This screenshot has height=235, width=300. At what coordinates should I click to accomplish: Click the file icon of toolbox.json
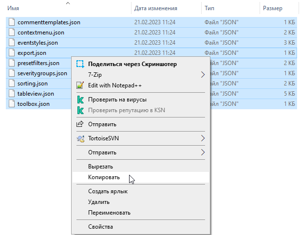coord(12,104)
